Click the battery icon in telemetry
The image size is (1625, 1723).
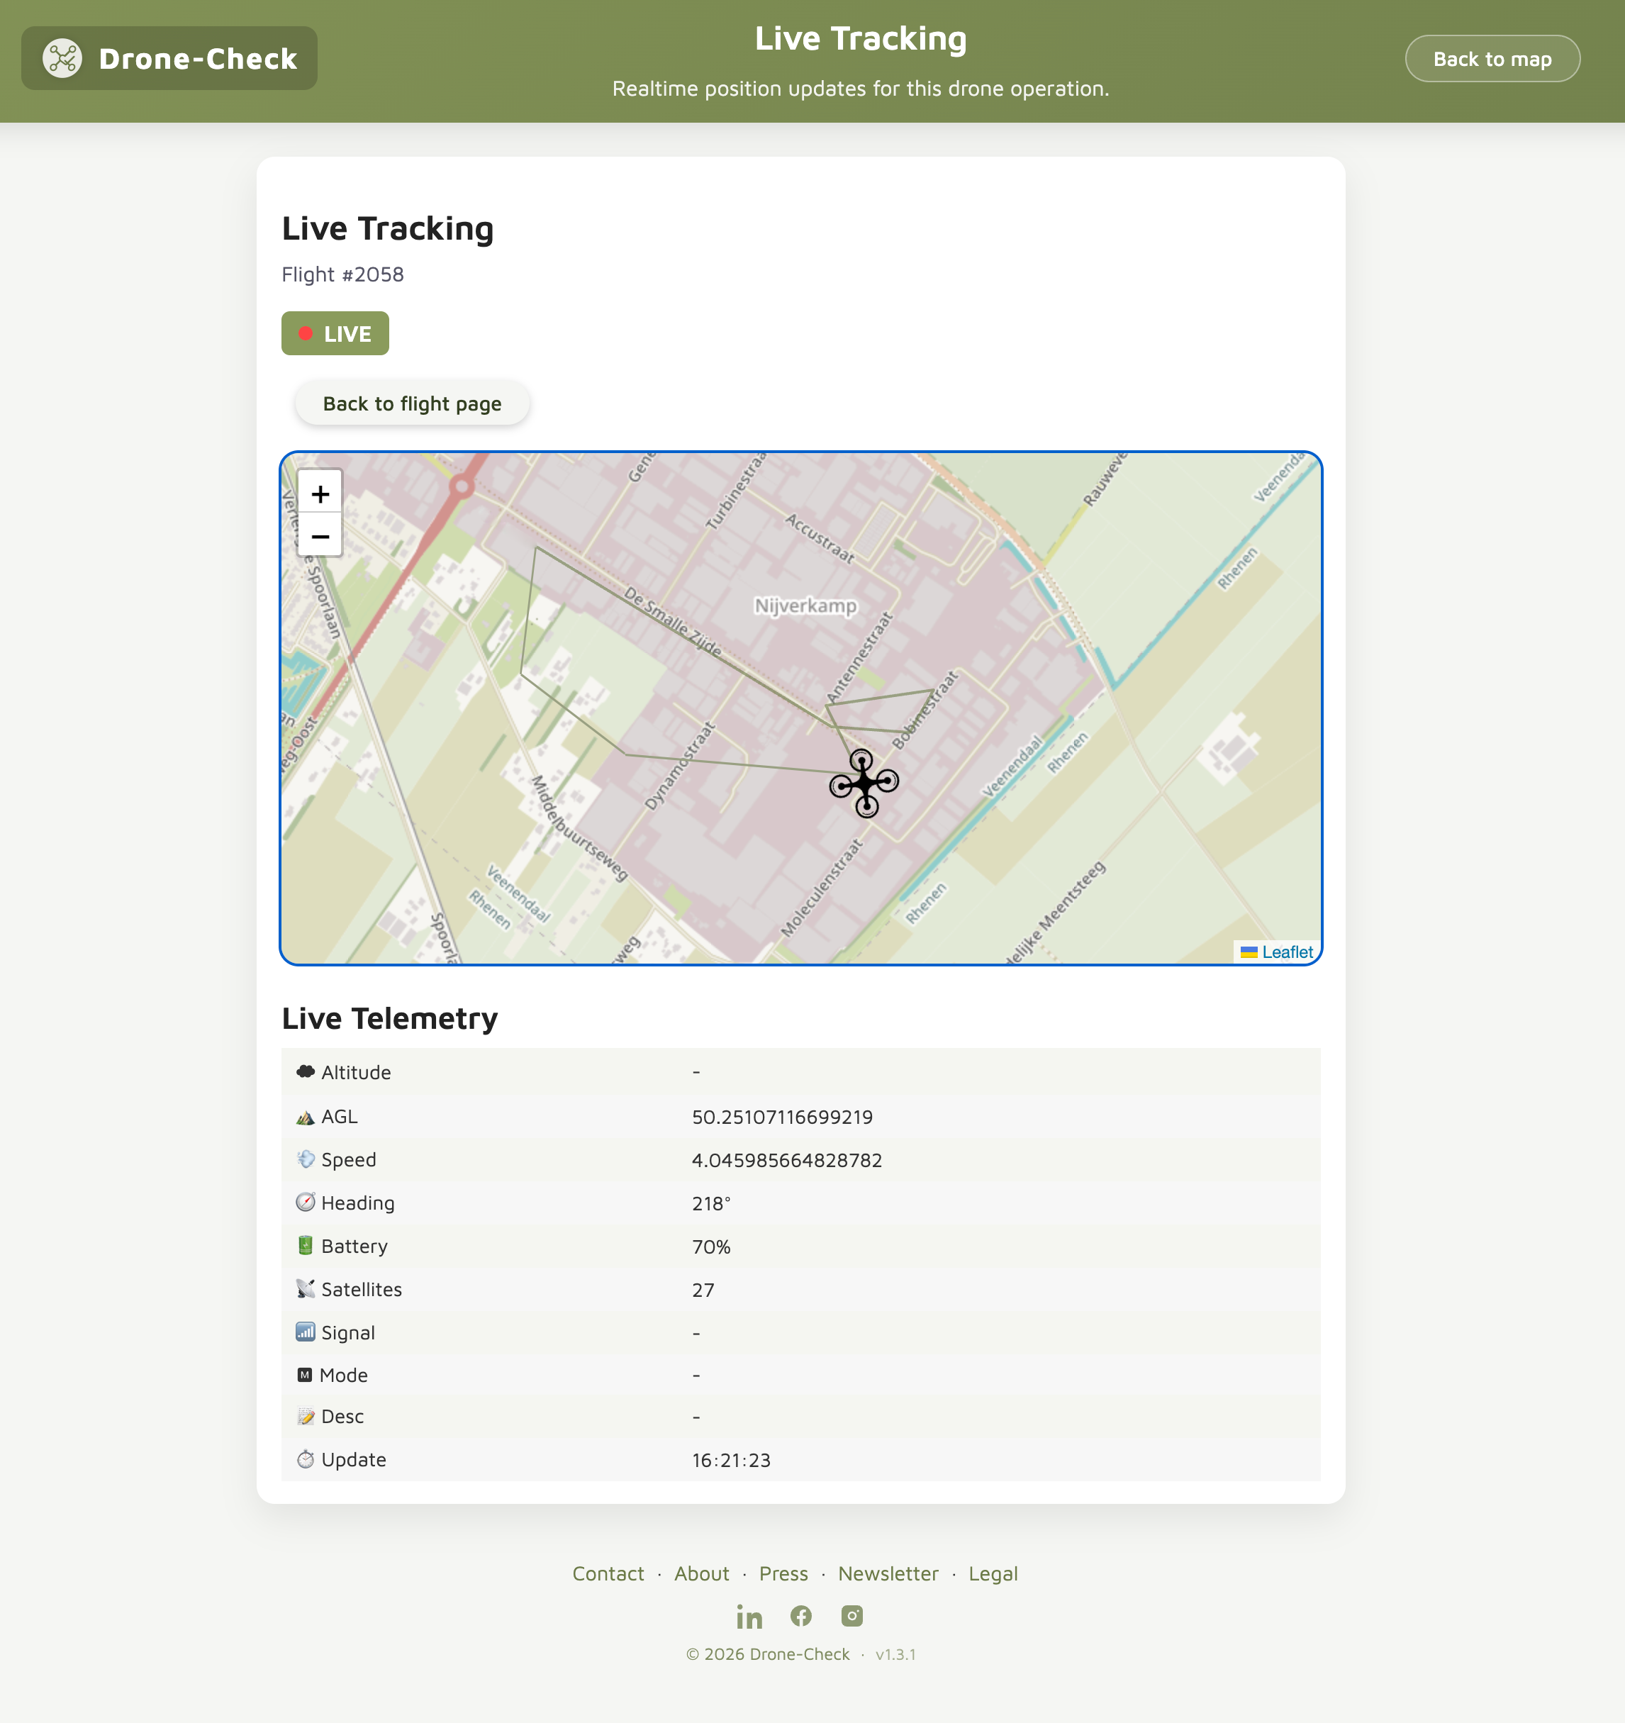(x=305, y=1247)
